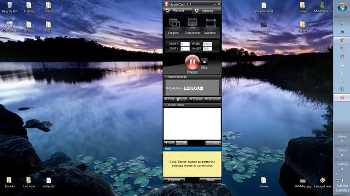Open the Derek folder on desktop

click(302, 7)
